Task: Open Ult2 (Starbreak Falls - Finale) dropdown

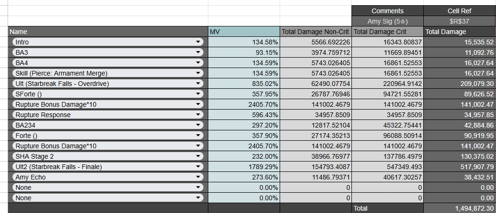Action: 108,166
